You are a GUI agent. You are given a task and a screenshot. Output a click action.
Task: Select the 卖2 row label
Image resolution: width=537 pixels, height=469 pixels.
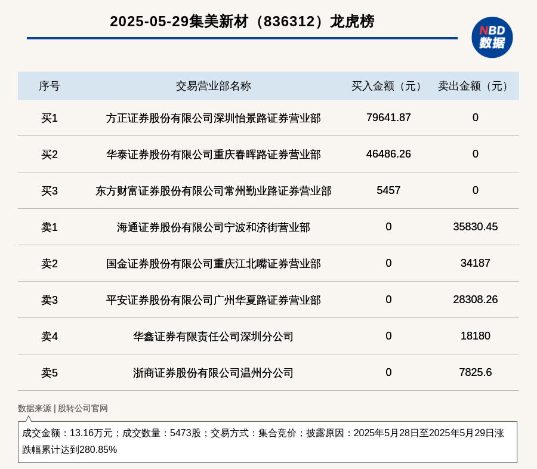pyautogui.click(x=50, y=264)
